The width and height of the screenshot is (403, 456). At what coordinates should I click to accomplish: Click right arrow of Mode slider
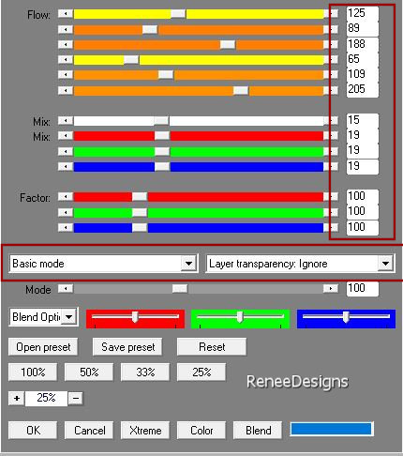click(331, 288)
